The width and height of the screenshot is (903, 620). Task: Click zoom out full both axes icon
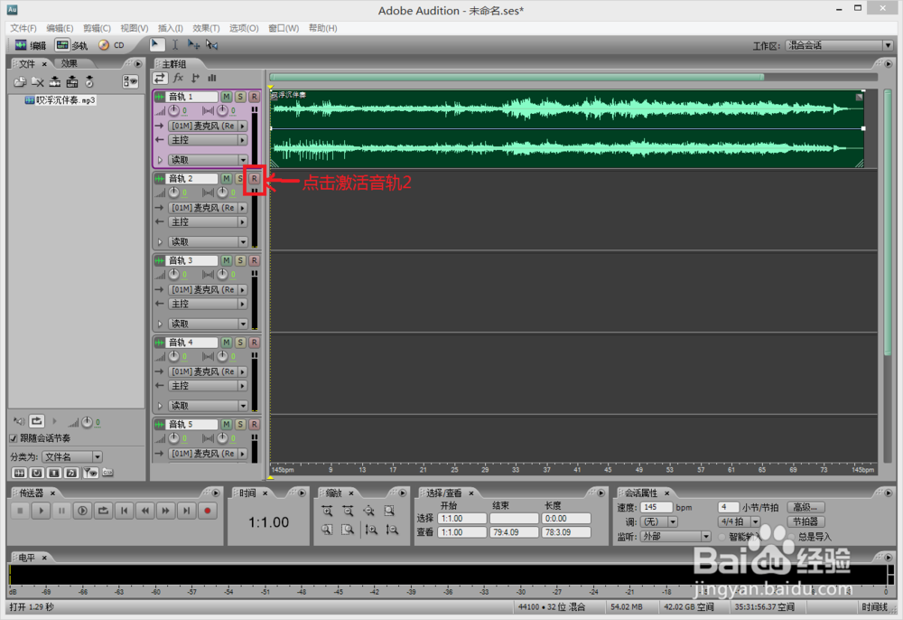coord(368,511)
